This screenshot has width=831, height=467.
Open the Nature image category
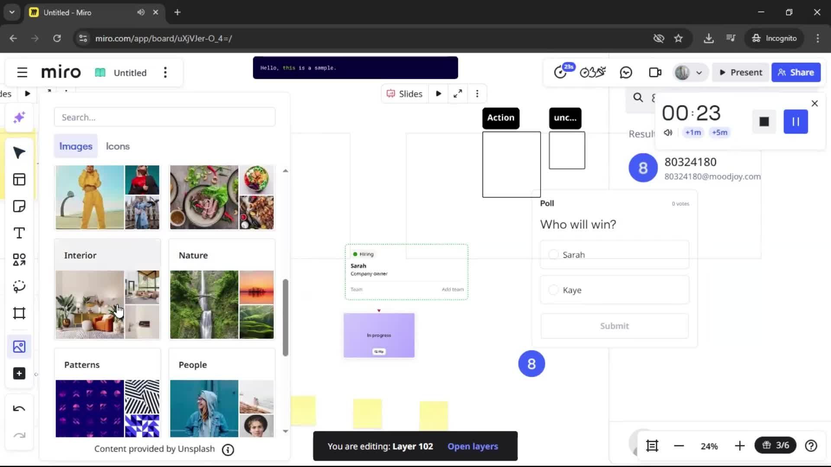(222, 289)
